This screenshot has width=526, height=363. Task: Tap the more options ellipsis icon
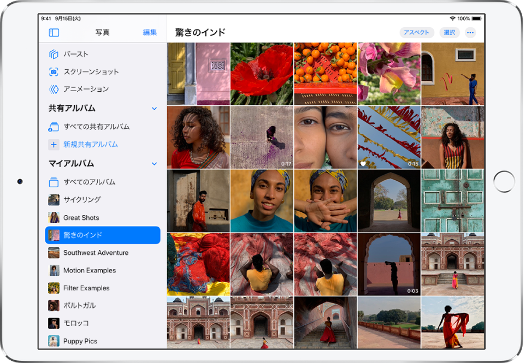[x=470, y=32]
